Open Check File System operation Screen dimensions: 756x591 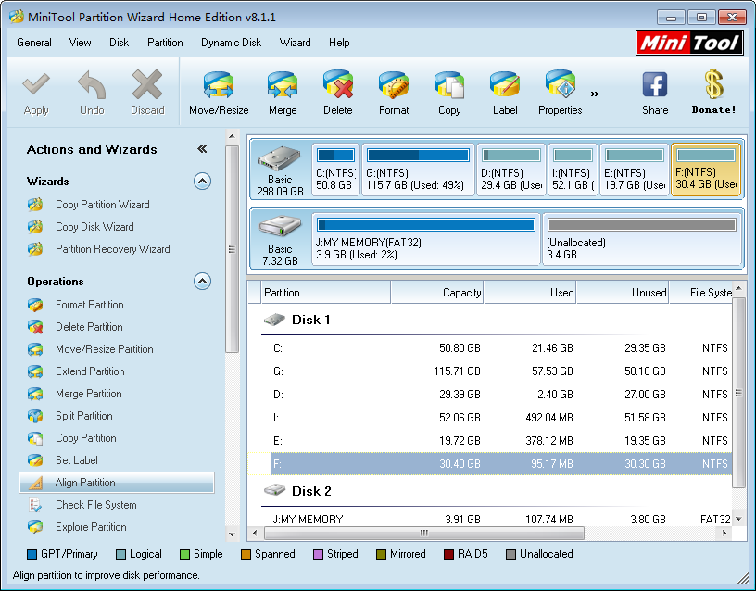point(96,505)
